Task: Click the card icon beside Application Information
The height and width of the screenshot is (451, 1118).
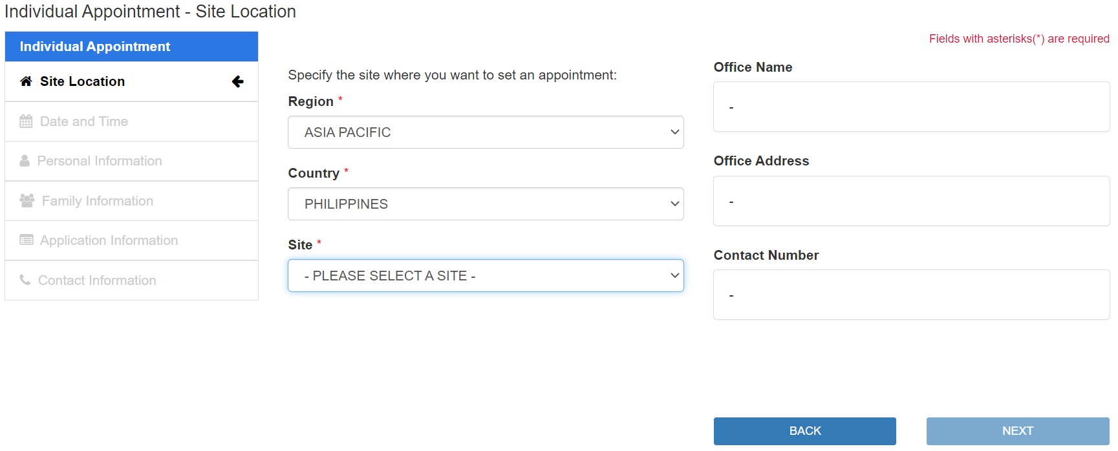Action: [26, 240]
